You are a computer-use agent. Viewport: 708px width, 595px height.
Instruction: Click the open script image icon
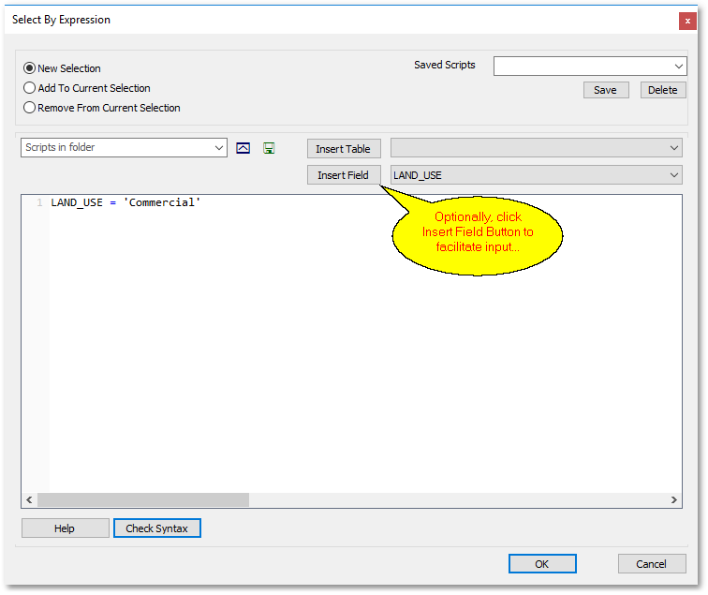point(243,148)
